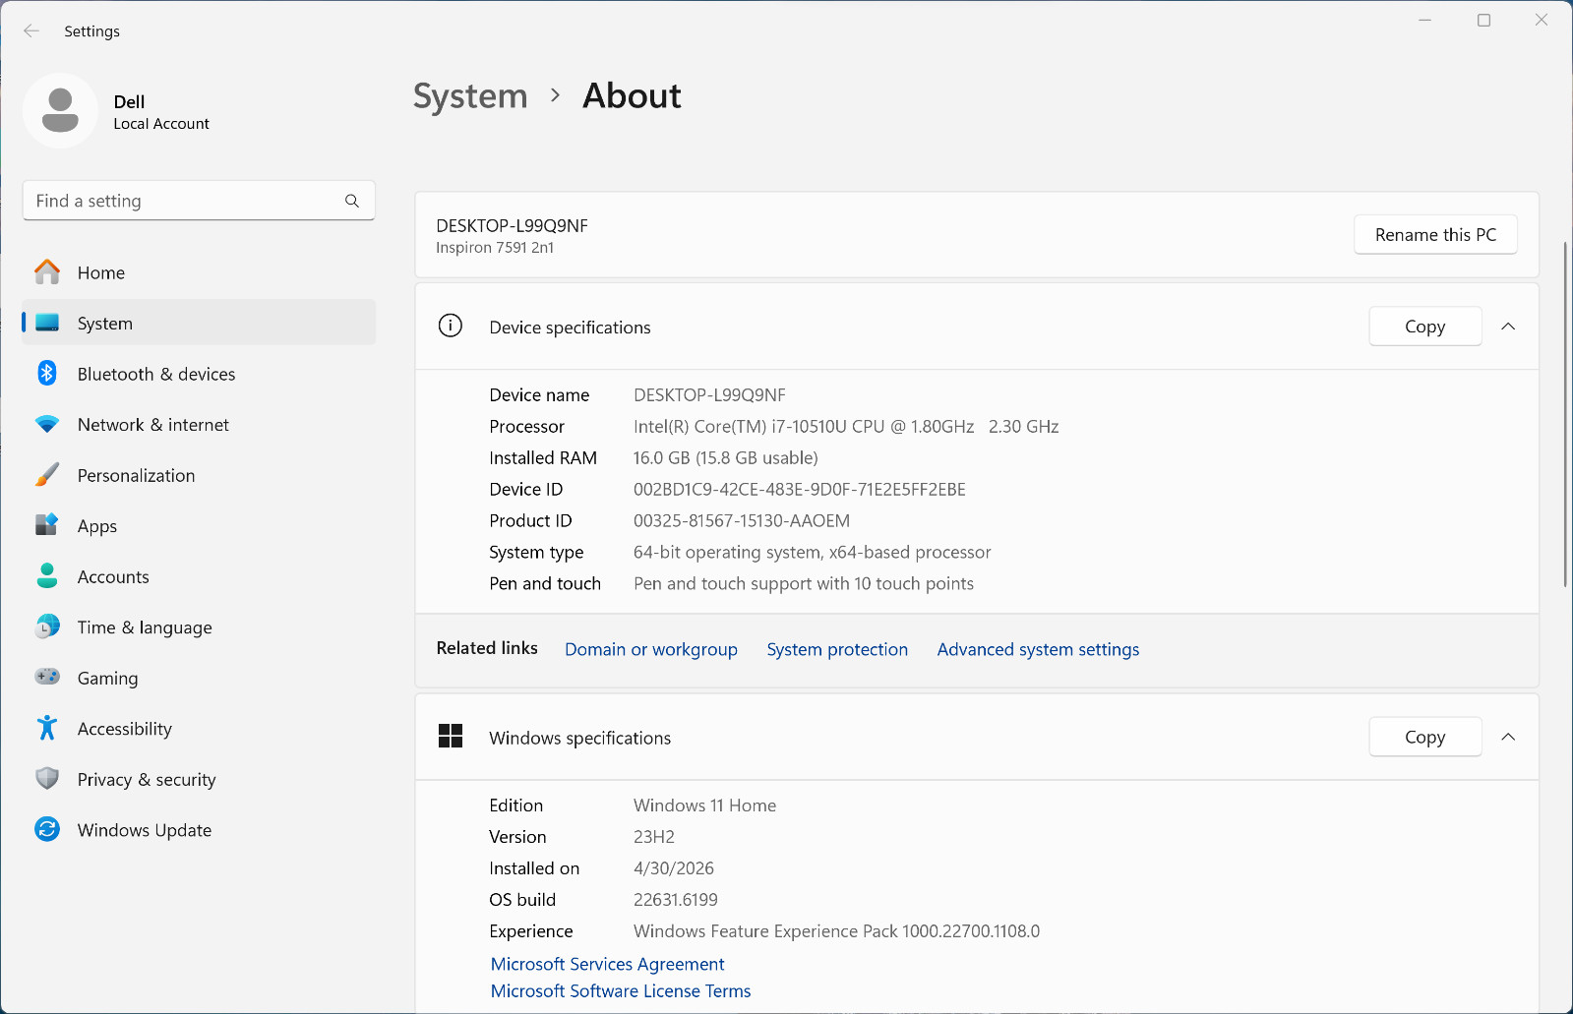
Task: Open Gaming via controller icon
Action: tap(47, 677)
